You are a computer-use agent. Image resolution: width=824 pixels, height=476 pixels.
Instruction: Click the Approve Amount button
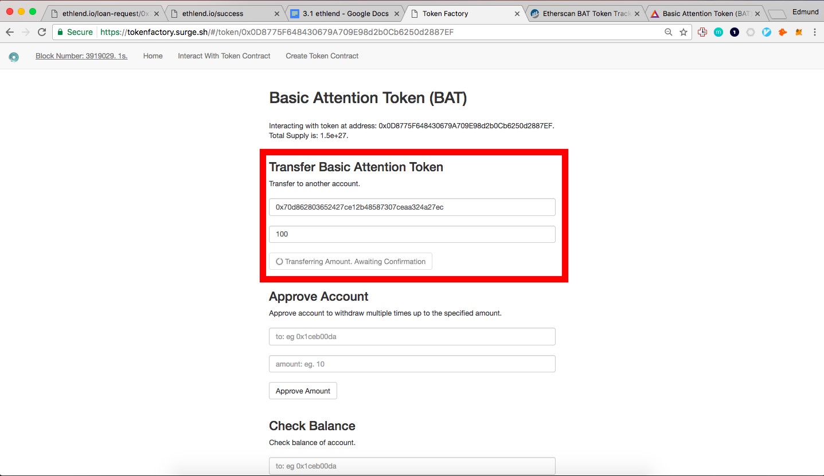point(303,391)
